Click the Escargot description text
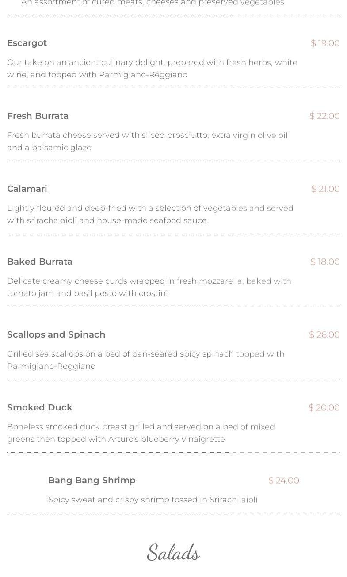 click(152, 68)
